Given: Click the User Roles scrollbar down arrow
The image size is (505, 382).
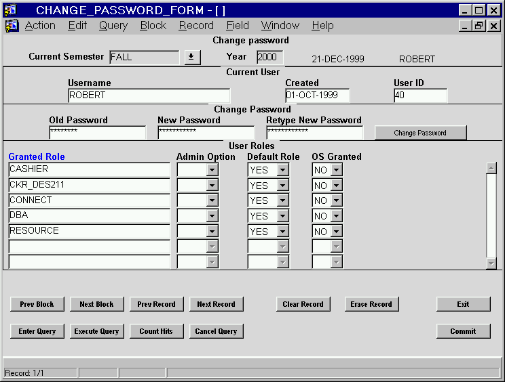Looking at the screenshot, I should tap(491, 263).
